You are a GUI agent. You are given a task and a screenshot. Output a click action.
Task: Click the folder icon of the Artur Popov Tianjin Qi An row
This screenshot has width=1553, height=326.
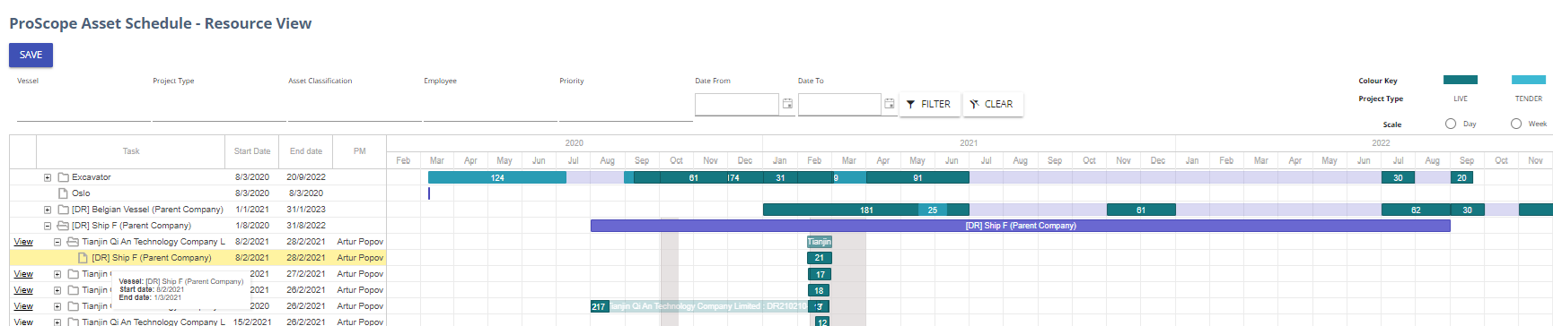pos(74,242)
